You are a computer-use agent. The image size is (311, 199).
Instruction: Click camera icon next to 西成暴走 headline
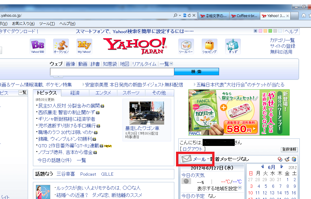click(98, 112)
